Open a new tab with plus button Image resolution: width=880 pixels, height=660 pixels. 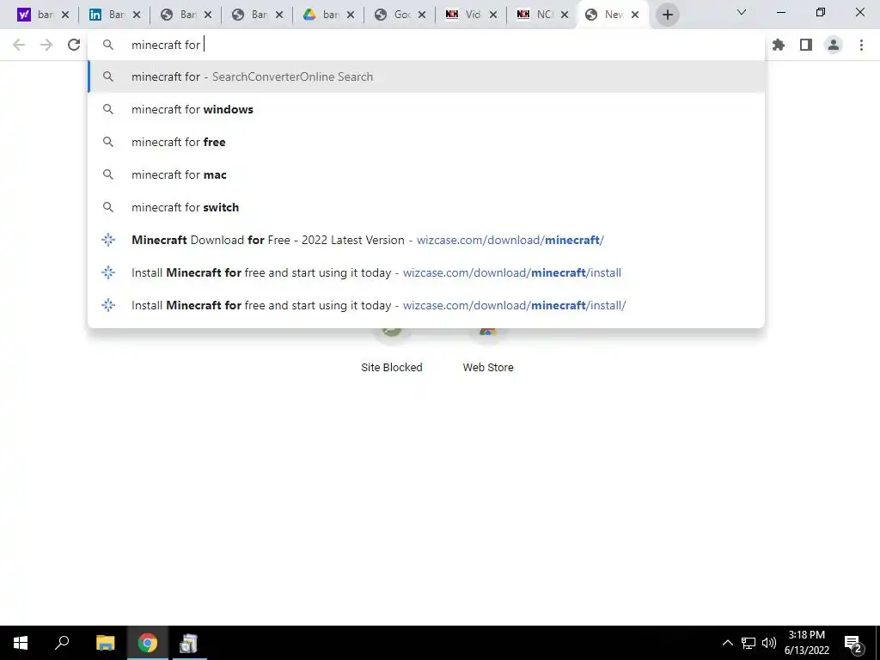pos(667,15)
